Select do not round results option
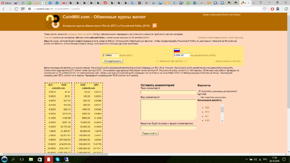The width and height of the screenshot is (290, 163). 200,97
